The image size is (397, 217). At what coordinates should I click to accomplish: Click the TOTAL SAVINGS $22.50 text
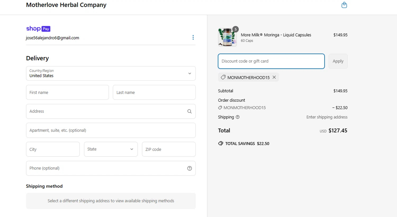(x=247, y=144)
